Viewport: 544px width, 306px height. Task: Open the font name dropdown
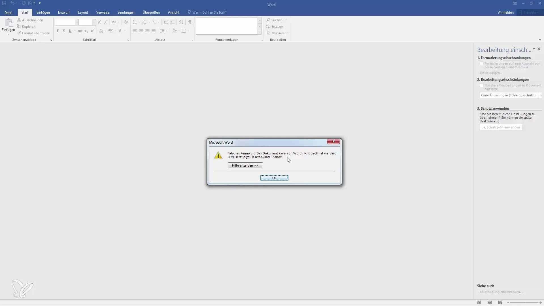(76, 22)
